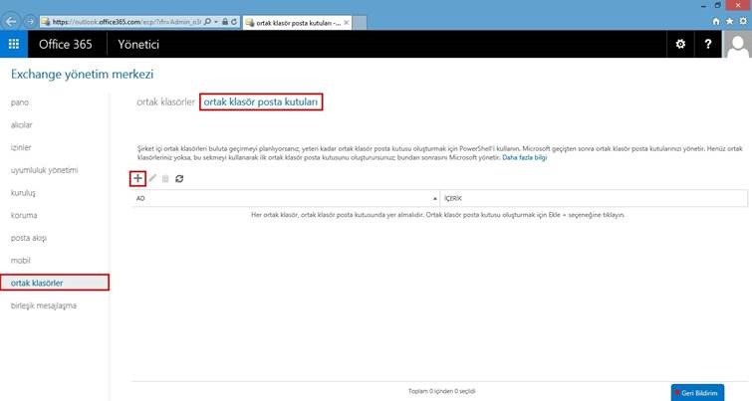Open the Office 365 app launcher grid

click(x=14, y=44)
